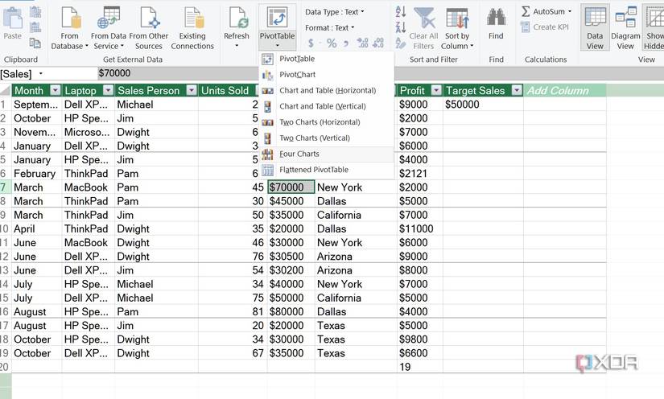Screen dimensions: 664x399
Task: Select Four Charts menu entry
Action: coord(327,154)
